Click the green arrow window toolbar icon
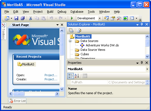This screenshot has height=111, width=151. [x=126, y=18]
